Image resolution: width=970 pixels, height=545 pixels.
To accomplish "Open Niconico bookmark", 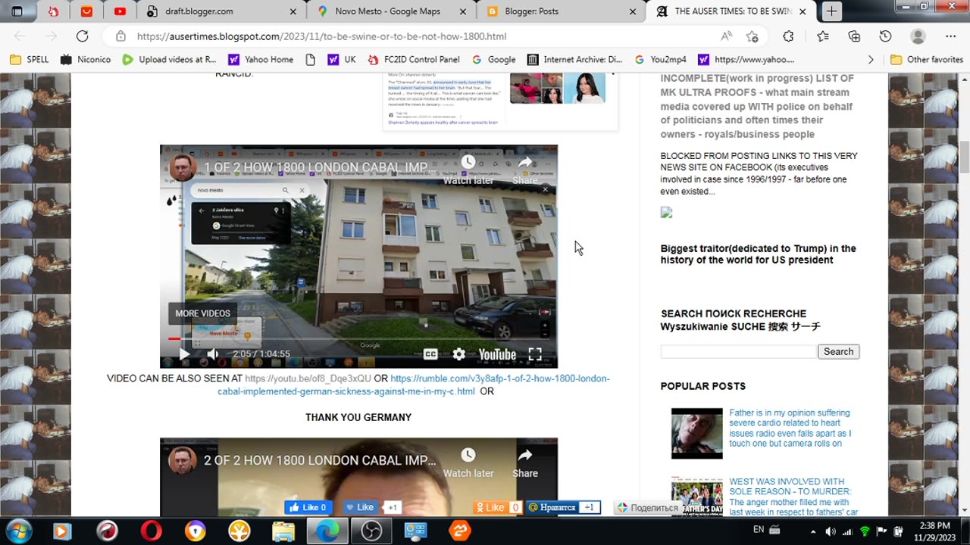I will point(86,59).
